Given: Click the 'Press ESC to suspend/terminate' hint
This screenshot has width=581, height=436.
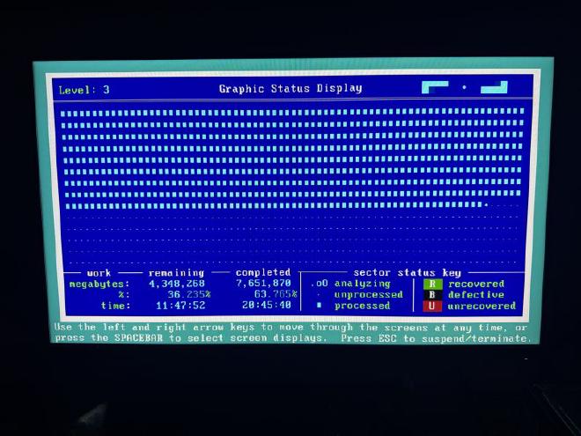Looking at the screenshot, I should (x=436, y=338).
